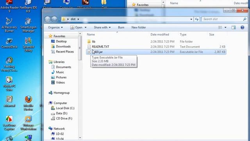Select the Favorites star icon in the sidebar
This screenshot has height=141, width=250.
point(50,36)
